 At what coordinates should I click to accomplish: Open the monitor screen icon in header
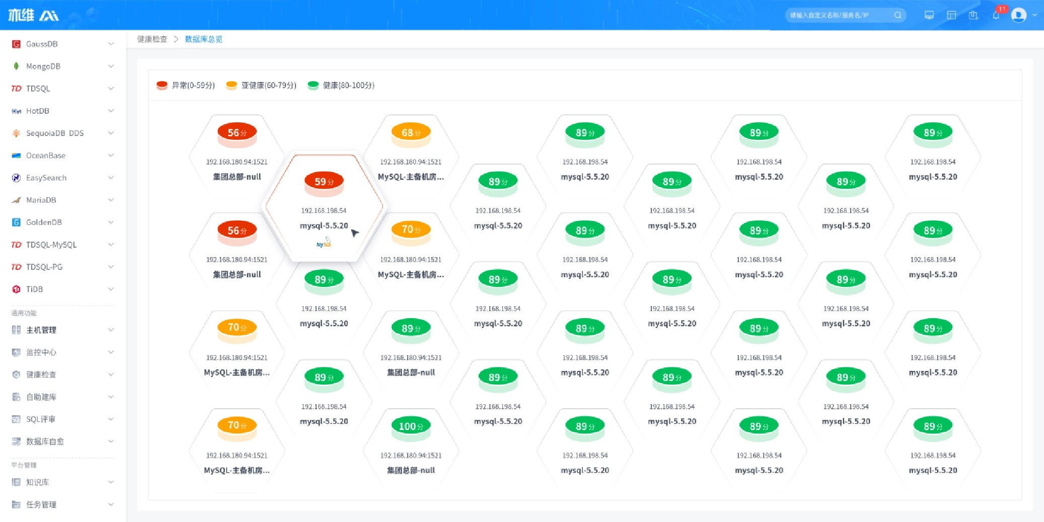(x=929, y=15)
